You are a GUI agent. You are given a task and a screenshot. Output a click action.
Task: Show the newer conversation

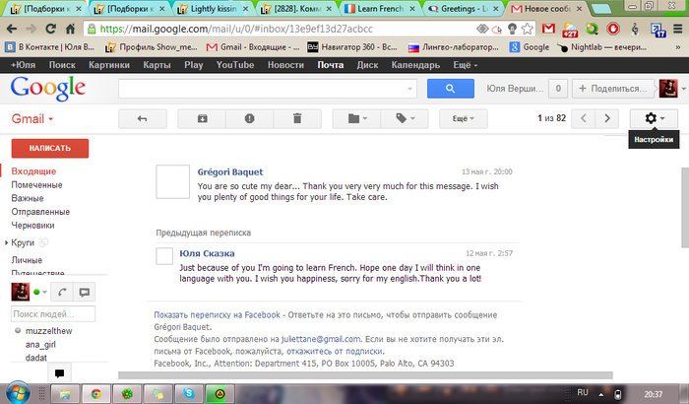584,118
